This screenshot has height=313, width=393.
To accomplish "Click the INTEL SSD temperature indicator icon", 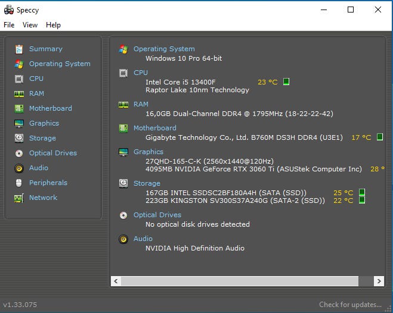I will [362, 192].
